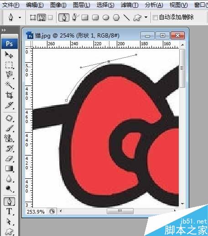This screenshot has width=208, height=236.
Task: Click the hollow anchor point at path start
Action: (66, 100)
